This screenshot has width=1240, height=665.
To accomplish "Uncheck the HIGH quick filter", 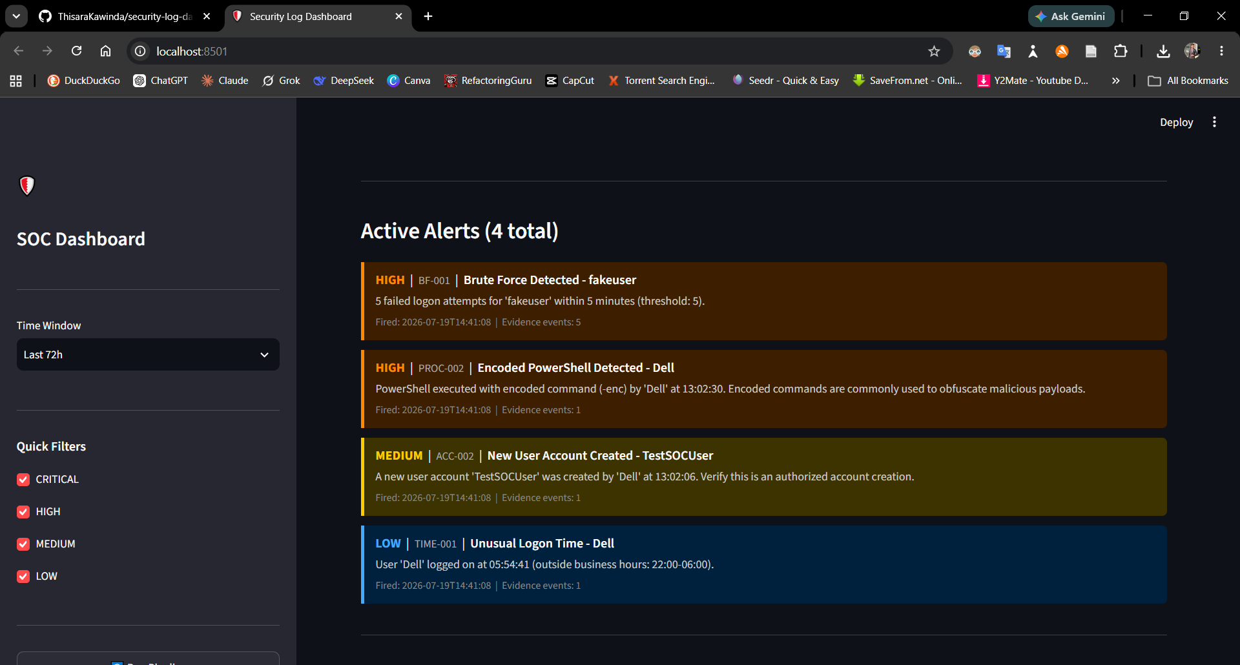I will point(23,511).
